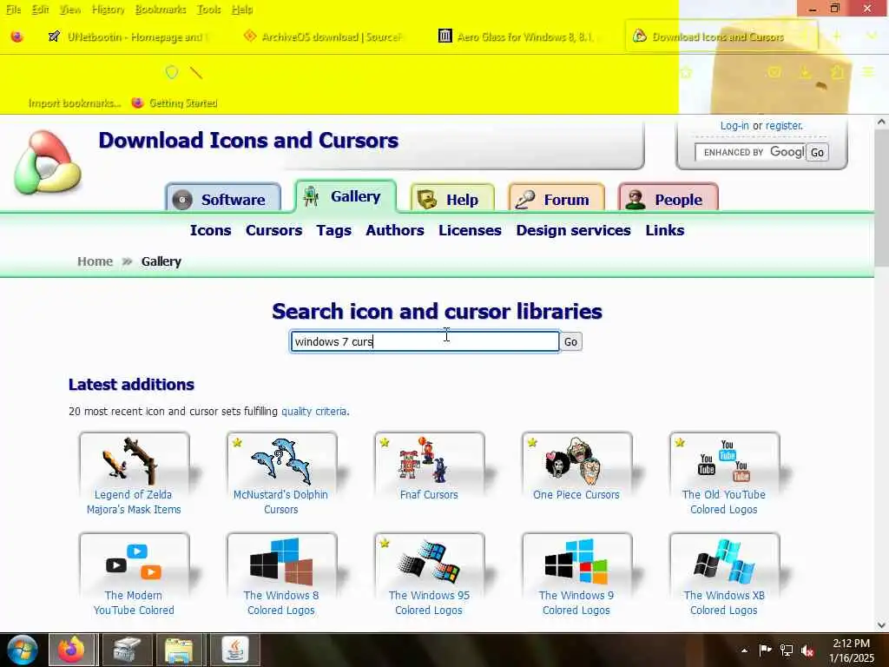
Task: Open the file explorer taskbar icon
Action: coord(179,650)
